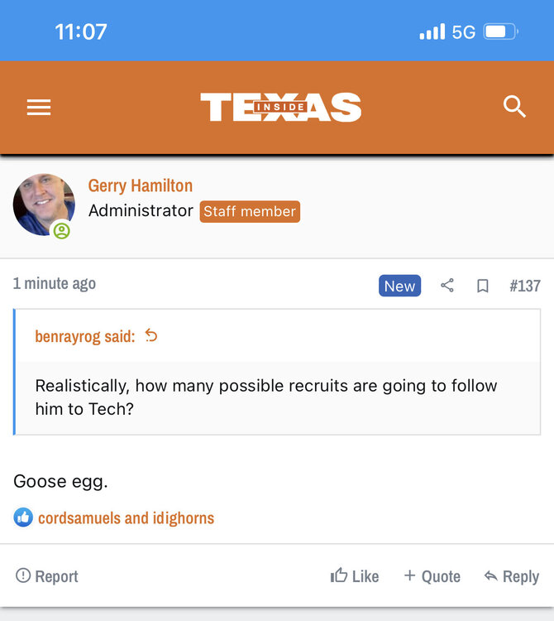Open Gerry Hamilton's avatar photo
Viewport: 554px width, 621px height.
[44, 205]
